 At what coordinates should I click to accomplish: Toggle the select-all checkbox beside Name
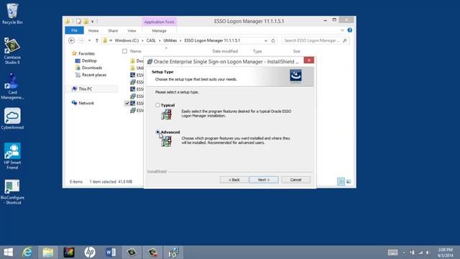coord(124,51)
